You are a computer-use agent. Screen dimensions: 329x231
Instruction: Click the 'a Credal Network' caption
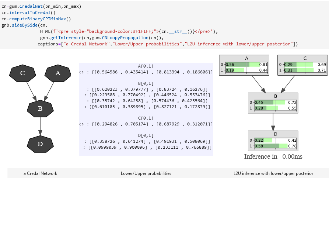[40, 173]
